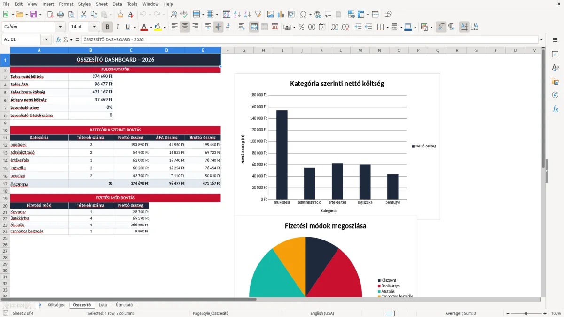Click the Insert Image icon
Image resolution: width=564 pixels, height=317 pixels.
[x=271, y=15]
